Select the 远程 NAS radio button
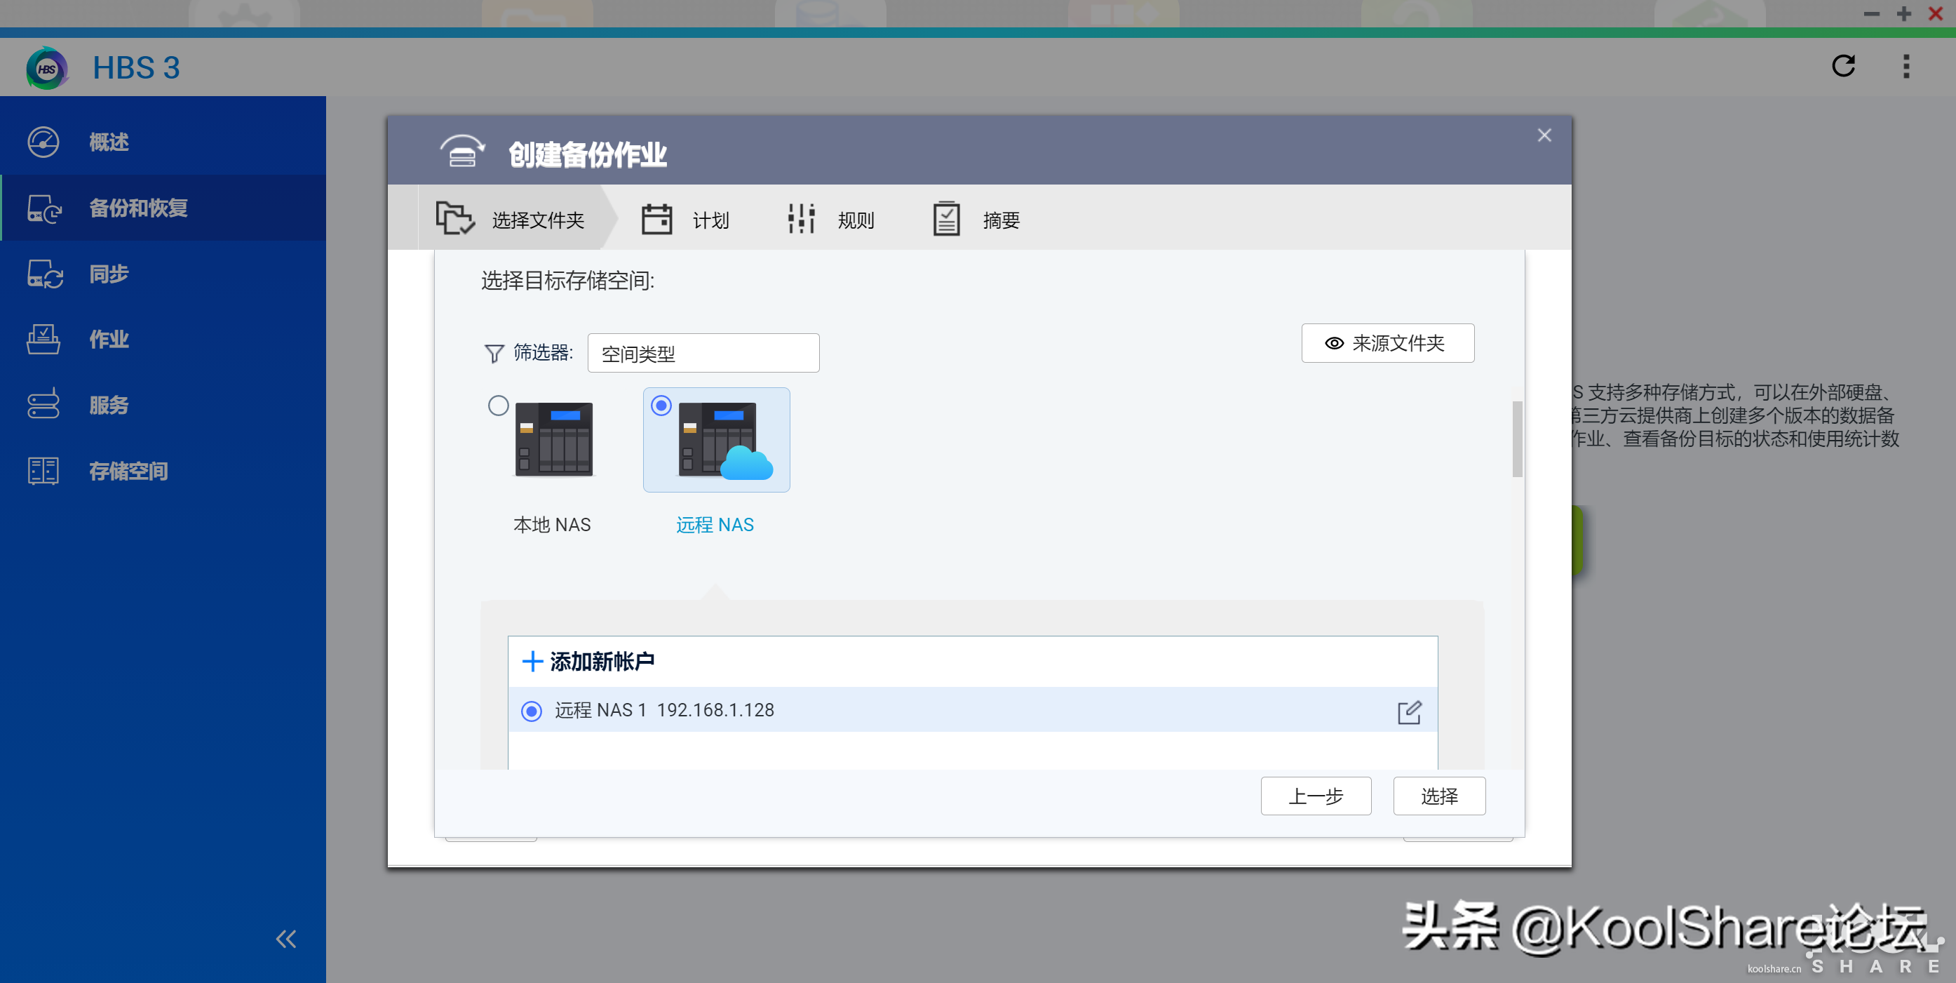The height and width of the screenshot is (983, 1956). click(x=661, y=406)
